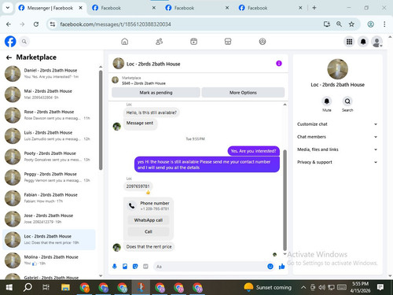The image size is (393, 295).
Task: Expand the Customize chat section
Action: [x=337, y=124]
